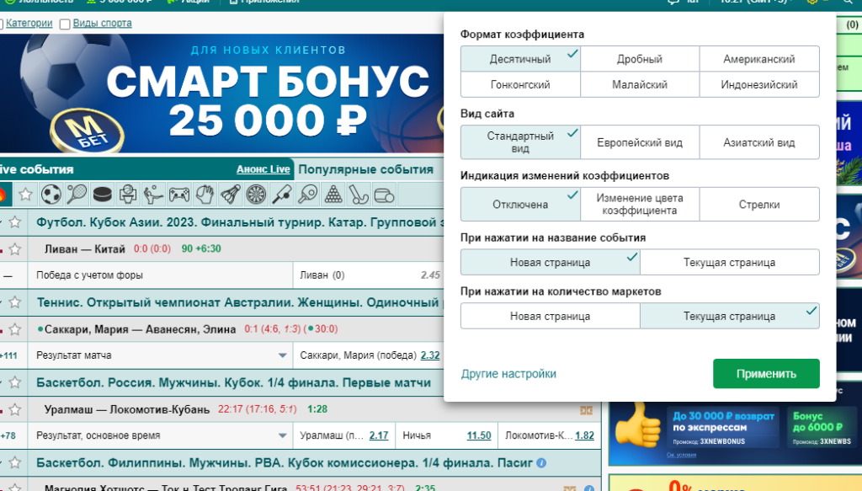The width and height of the screenshot is (862, 491).
Task: Add Саккари — Аванесян match to favorites
Action: 15,329
